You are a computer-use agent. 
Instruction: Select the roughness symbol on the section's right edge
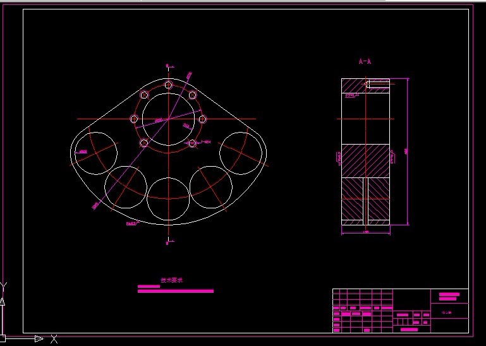point(392,157)
